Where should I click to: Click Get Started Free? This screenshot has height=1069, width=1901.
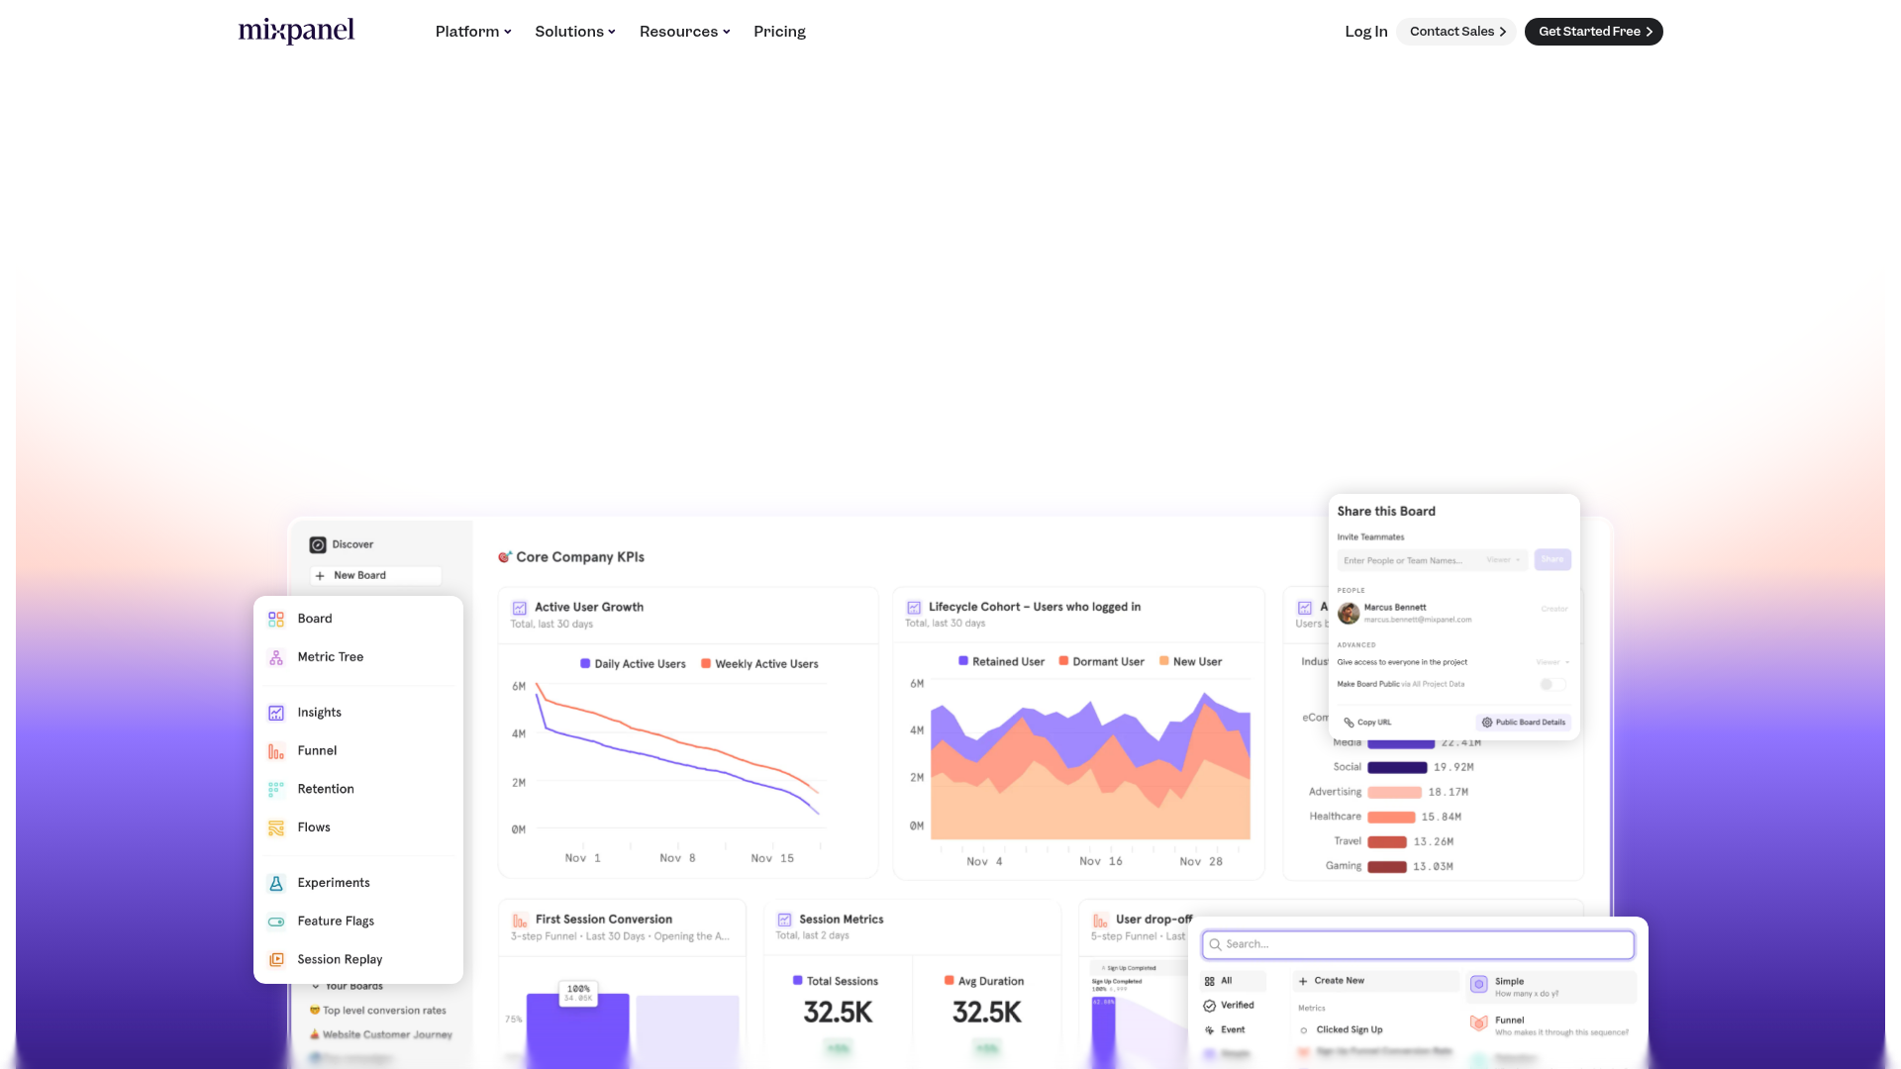click(x=1593, y=31)
